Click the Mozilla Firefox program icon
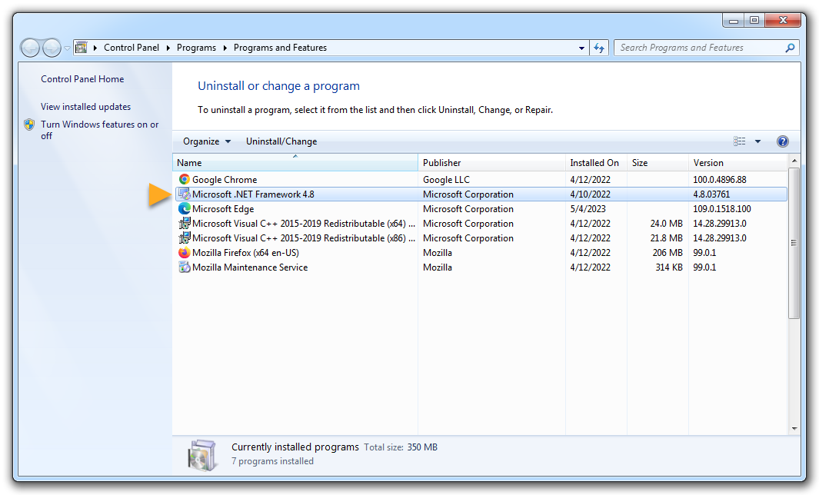 tap(184, 253)
